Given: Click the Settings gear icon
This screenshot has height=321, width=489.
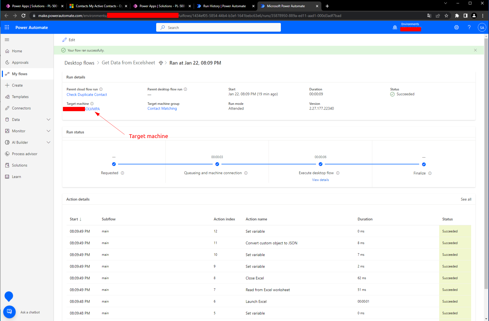Looking at the screenshot, I should click(456, 27).
